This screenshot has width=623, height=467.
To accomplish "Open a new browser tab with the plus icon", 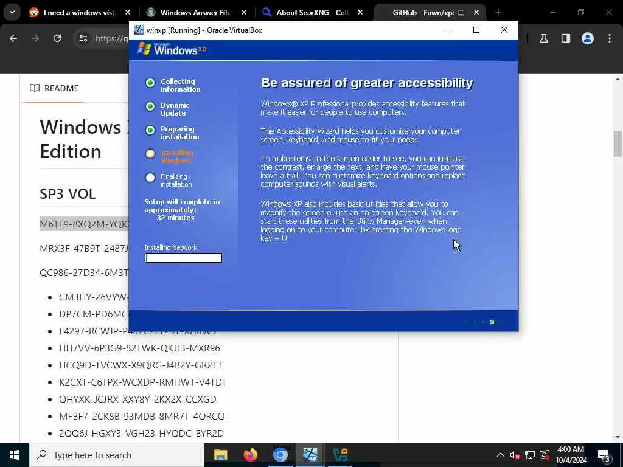I will point(498,12).
